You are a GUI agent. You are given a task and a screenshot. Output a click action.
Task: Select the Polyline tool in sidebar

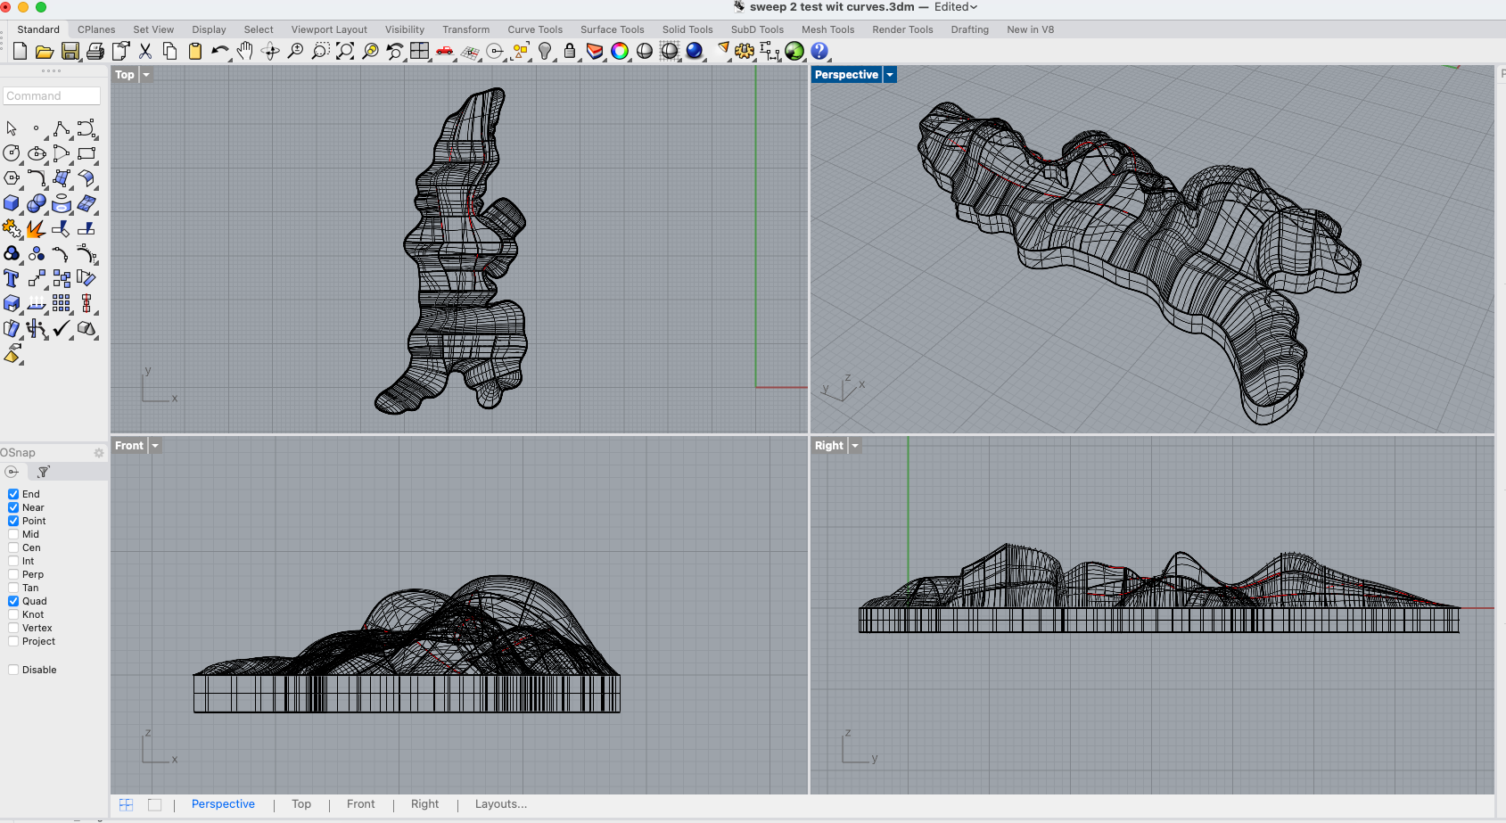[62, 129]
